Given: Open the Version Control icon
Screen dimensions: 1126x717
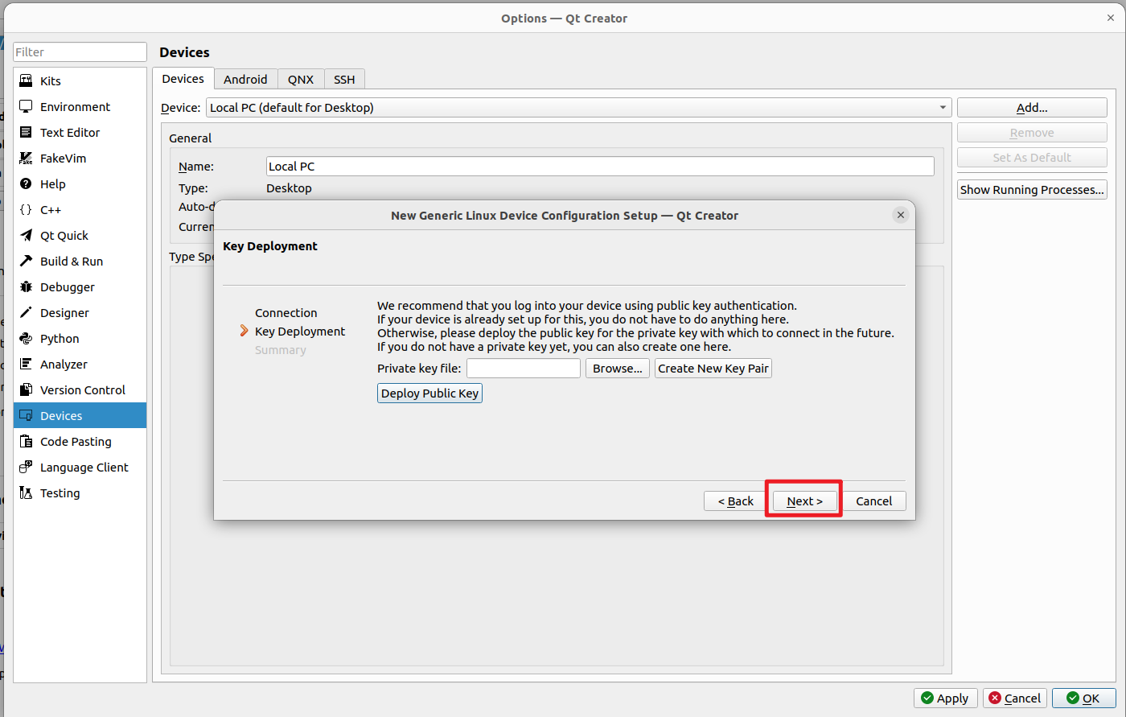Looking at the screenshot, I should tap(26, 389).
